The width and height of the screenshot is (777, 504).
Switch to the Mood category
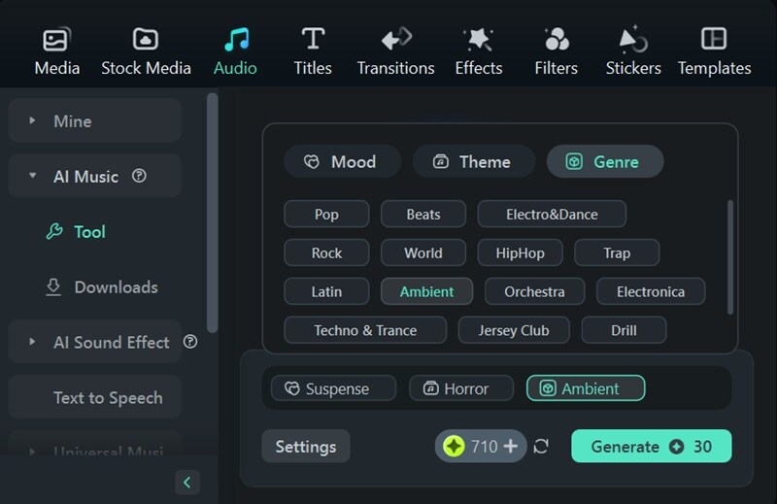pos(342,161)
